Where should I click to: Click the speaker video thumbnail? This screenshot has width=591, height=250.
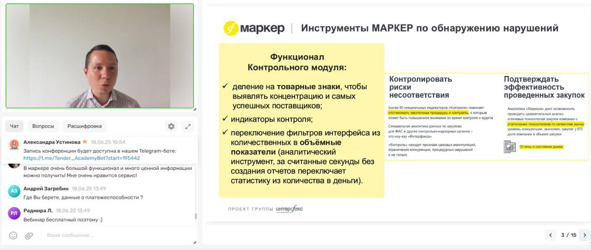click(100, 56)
